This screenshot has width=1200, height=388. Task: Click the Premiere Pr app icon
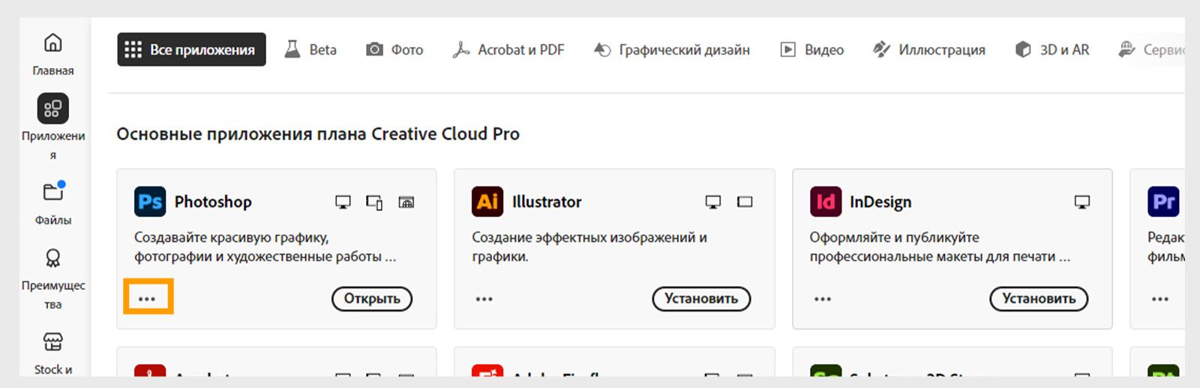[1163, 201]
